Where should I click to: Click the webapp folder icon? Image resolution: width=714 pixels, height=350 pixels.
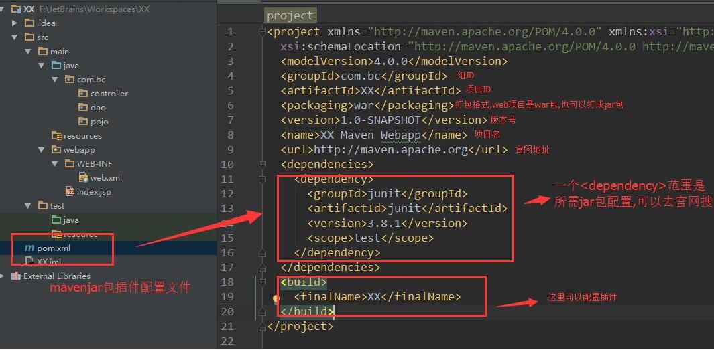56,150
